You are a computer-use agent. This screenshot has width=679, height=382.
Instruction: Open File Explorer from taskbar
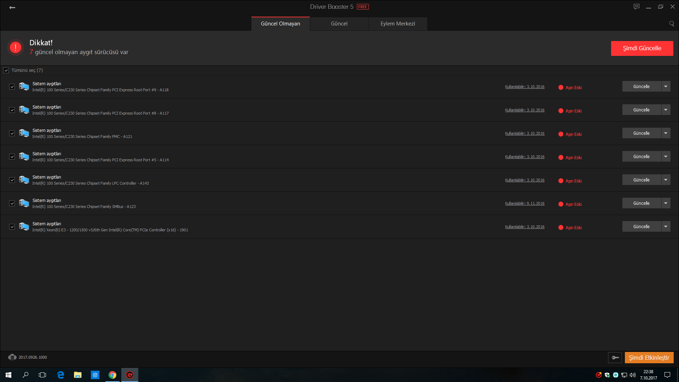coord(78,375)
